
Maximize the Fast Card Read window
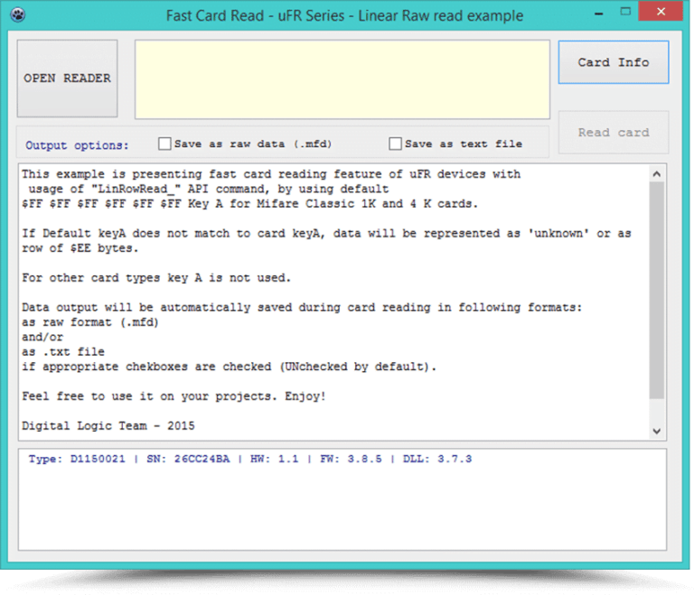point(625,12)
